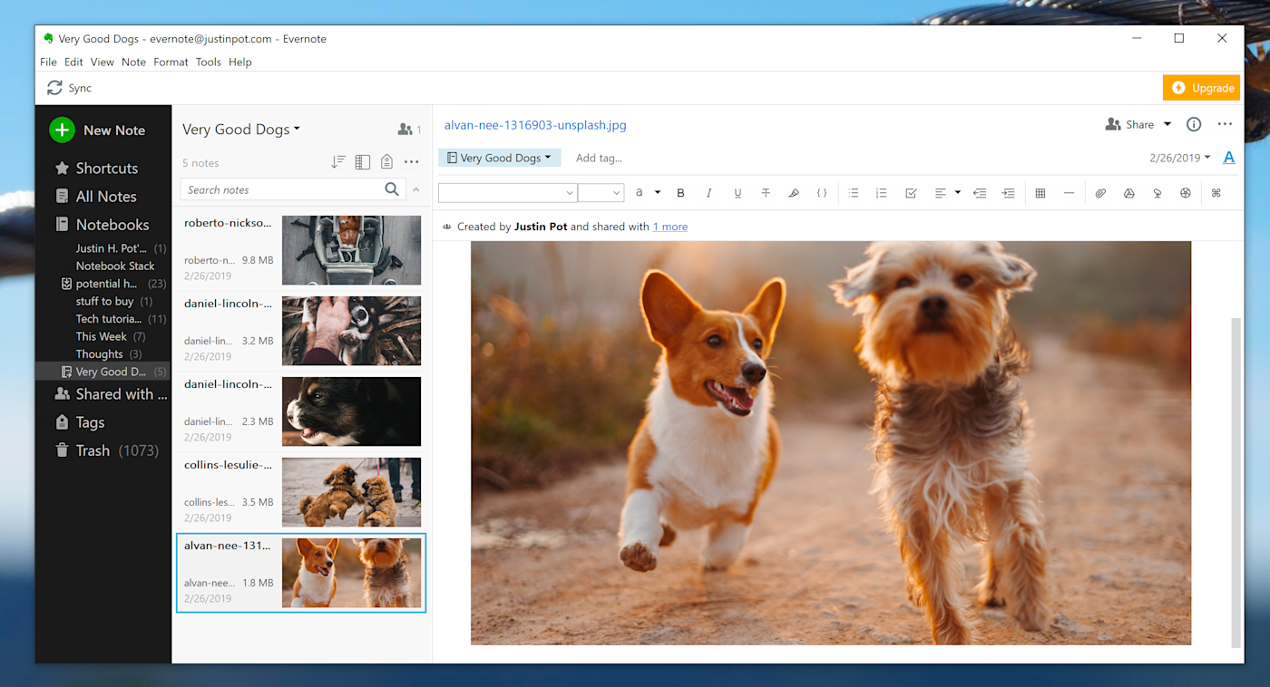1270x687 pixels.
Task: Decrease indent of the text
Action: [x=980, y=193]
